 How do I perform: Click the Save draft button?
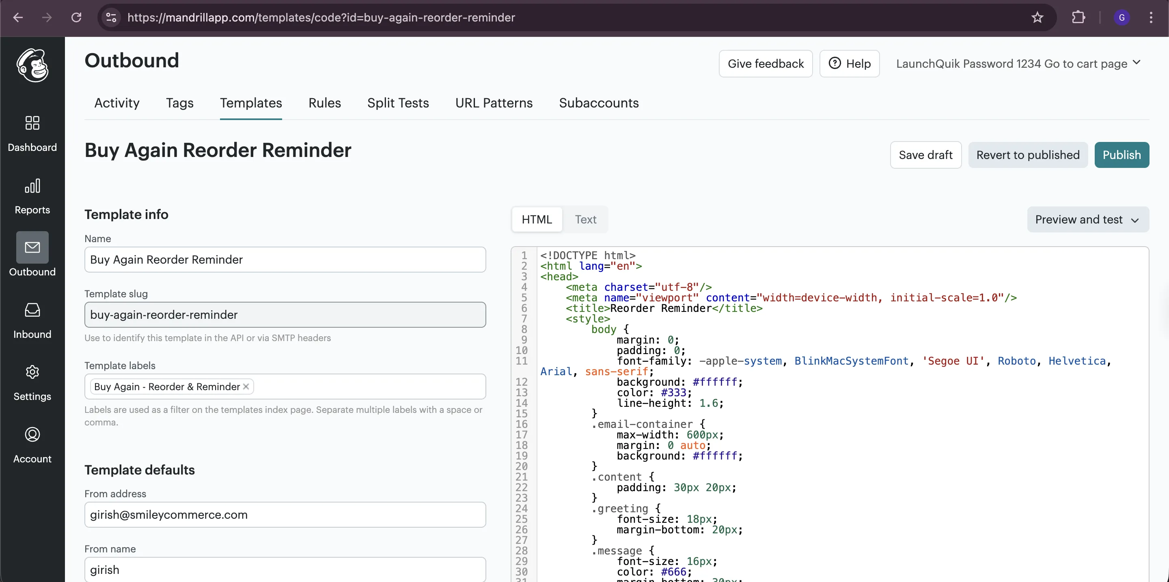pos(926,155)
